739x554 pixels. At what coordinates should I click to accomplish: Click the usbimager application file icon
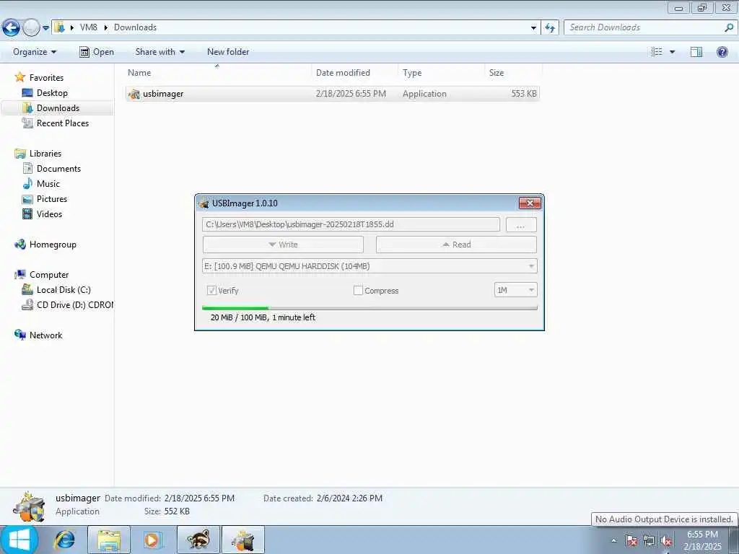134,94
